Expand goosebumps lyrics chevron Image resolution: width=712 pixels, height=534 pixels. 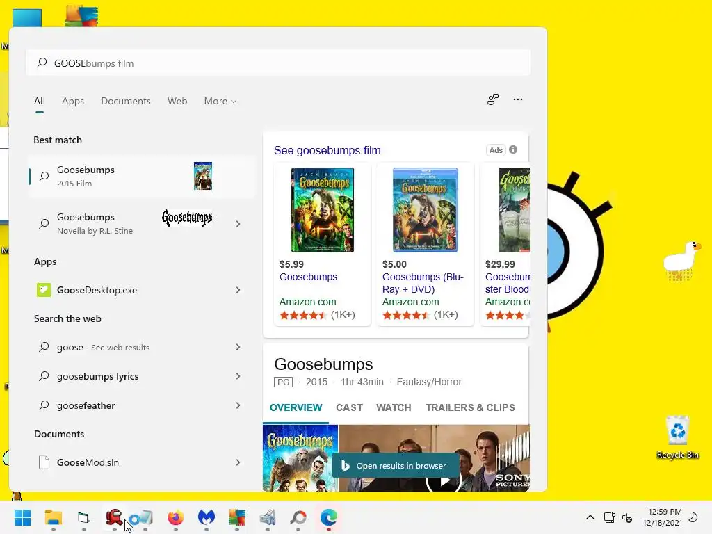click(x=238, y=376)
